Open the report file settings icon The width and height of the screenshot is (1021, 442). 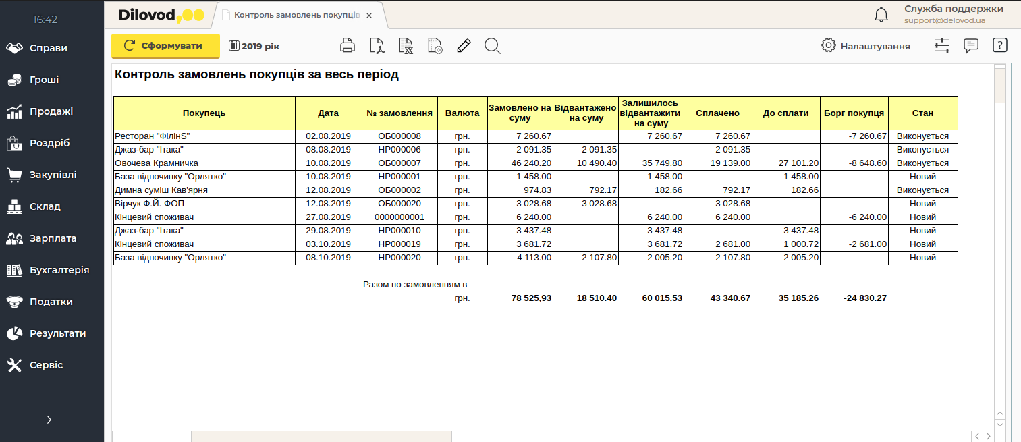tap(435, 46)
